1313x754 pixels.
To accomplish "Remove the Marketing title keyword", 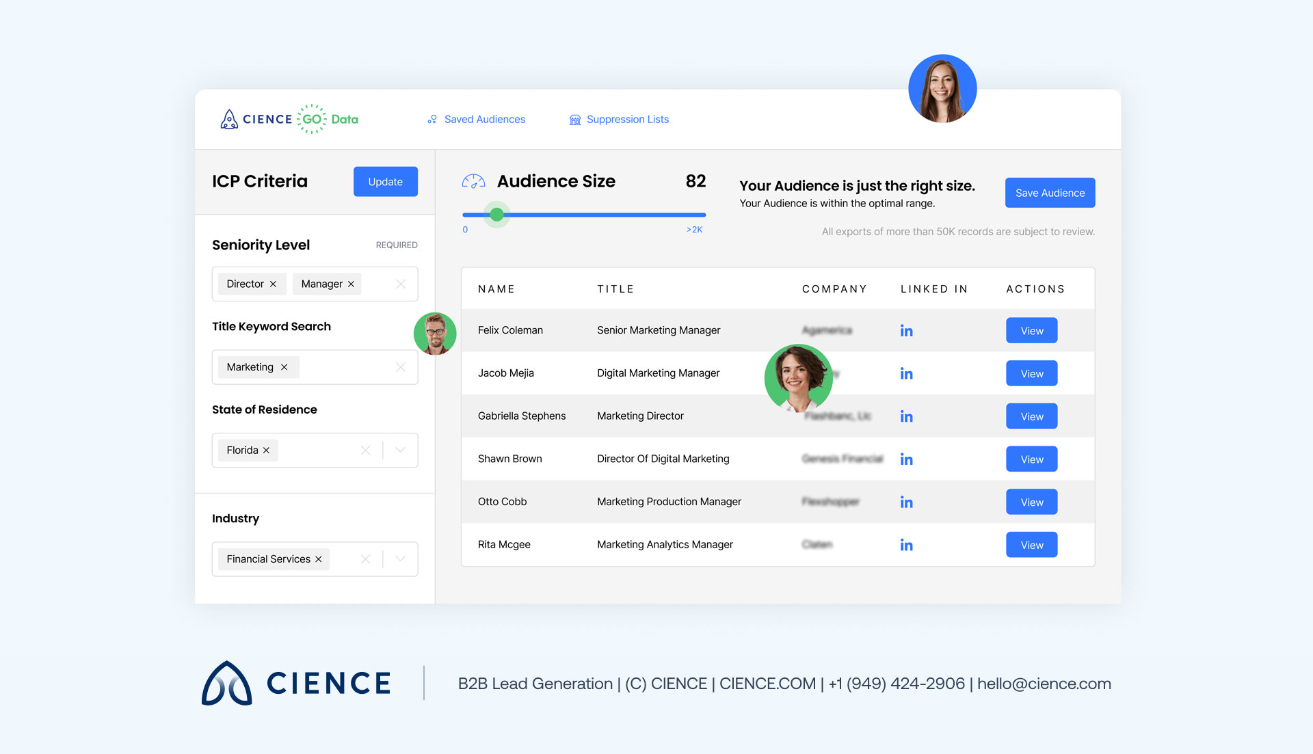I will point(284,367).
